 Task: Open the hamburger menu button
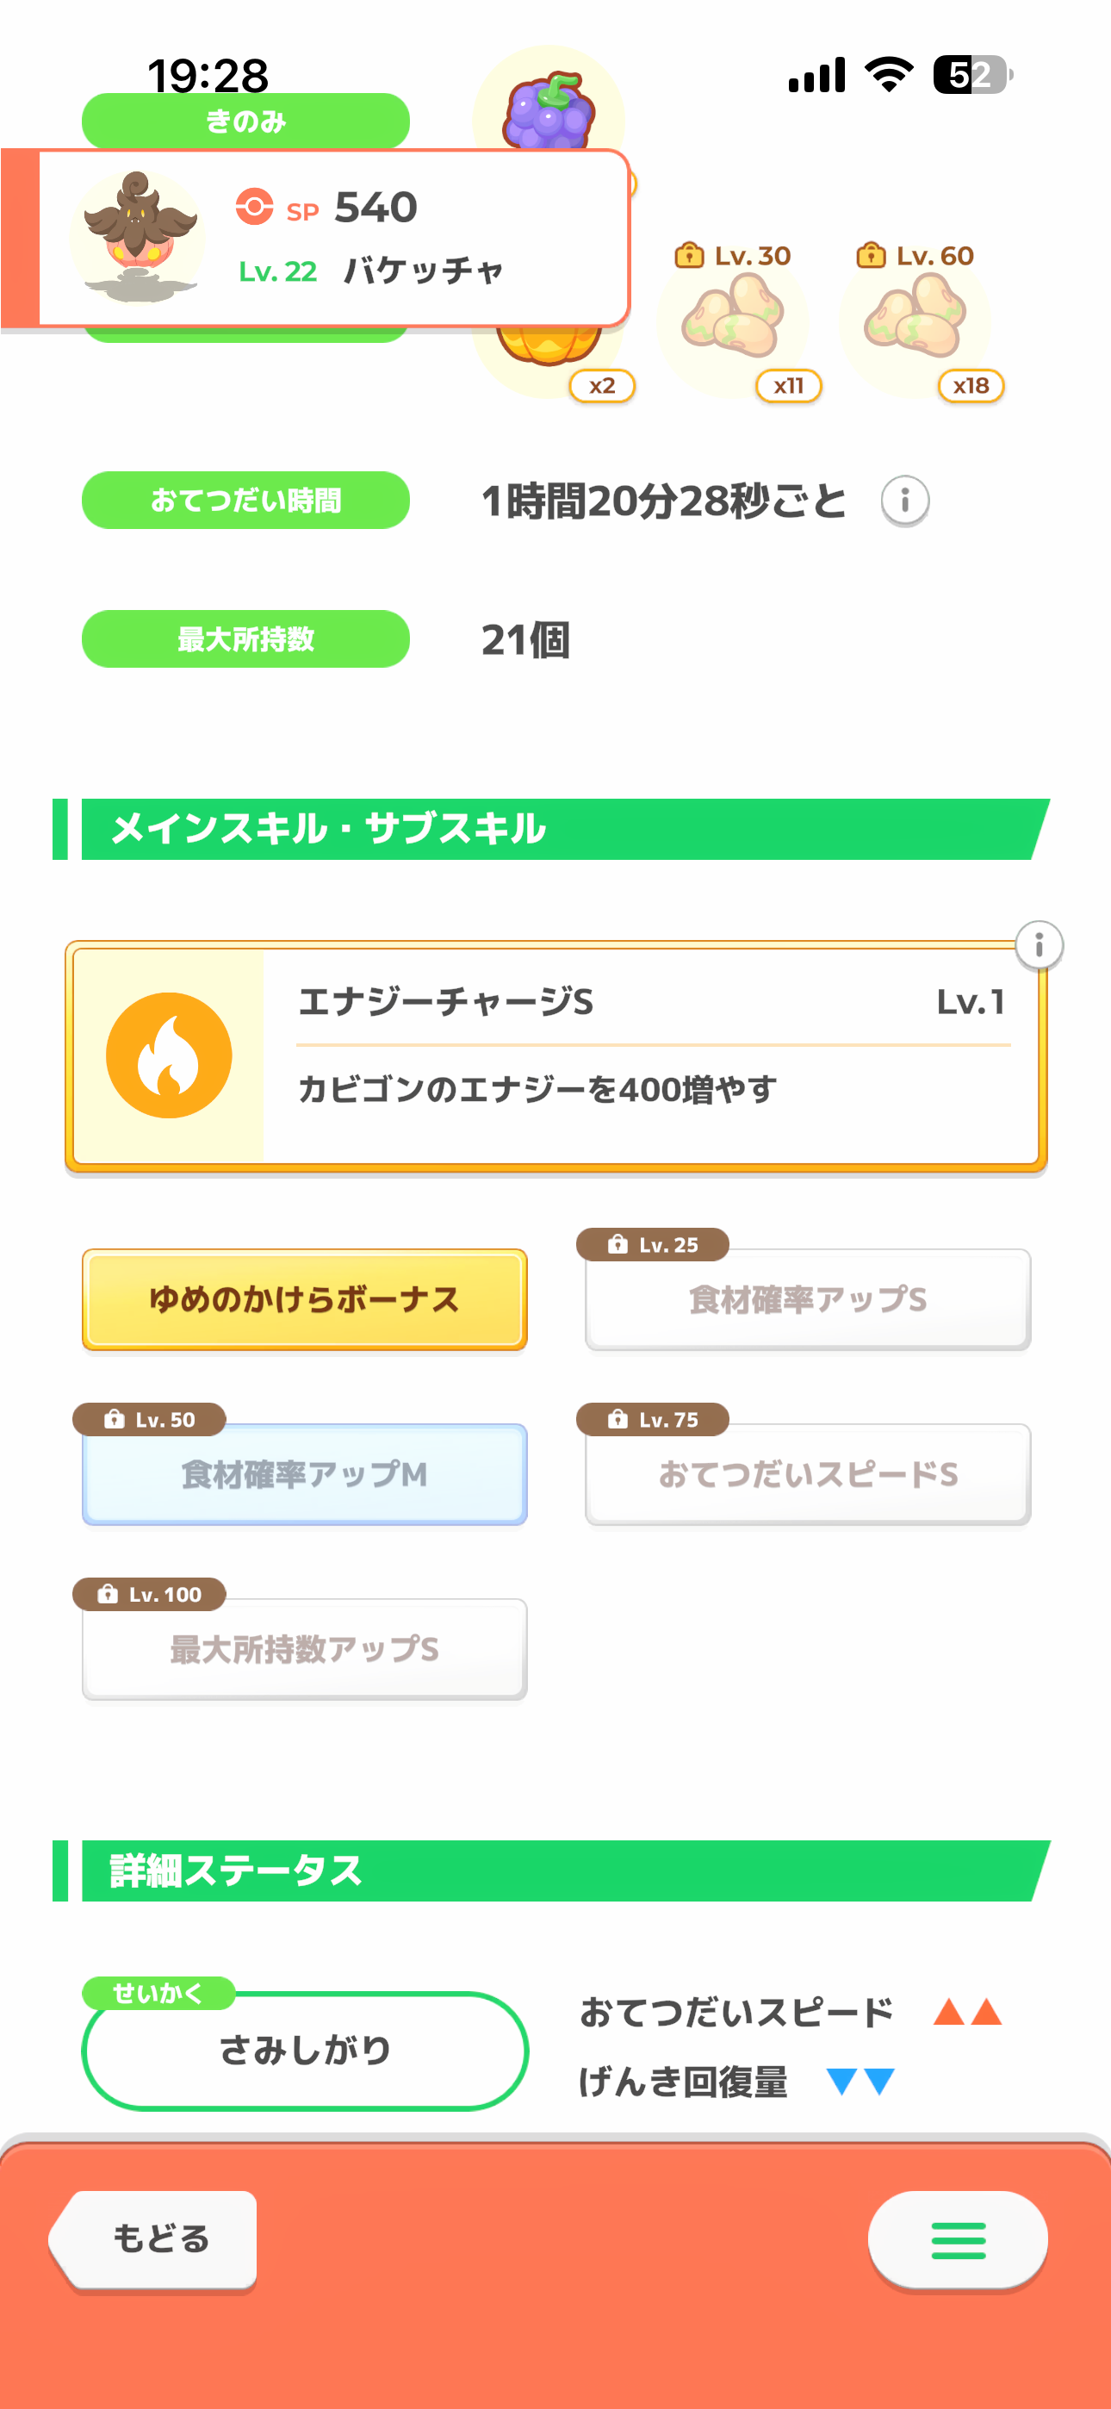(x=957, y=2240)
